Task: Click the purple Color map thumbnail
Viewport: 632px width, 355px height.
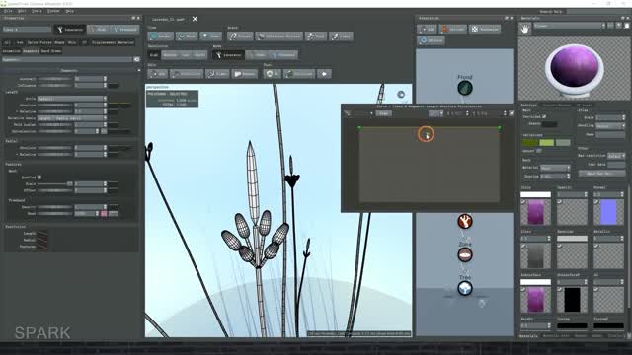Action: coord(535,212)
